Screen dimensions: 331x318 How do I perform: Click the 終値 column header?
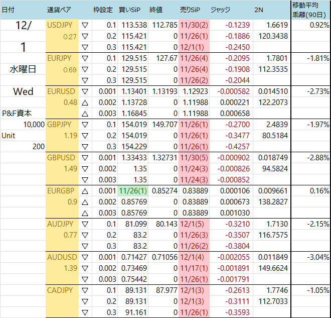point(156,10)
